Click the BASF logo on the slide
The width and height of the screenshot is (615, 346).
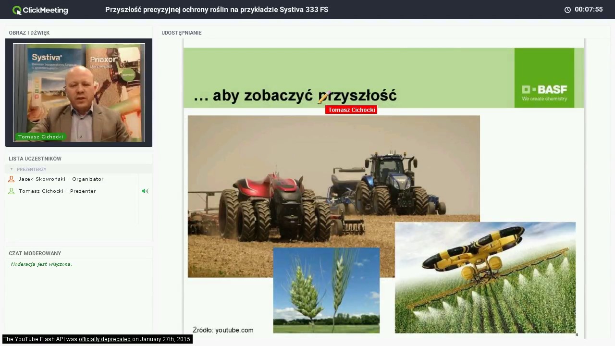(544, 78)
